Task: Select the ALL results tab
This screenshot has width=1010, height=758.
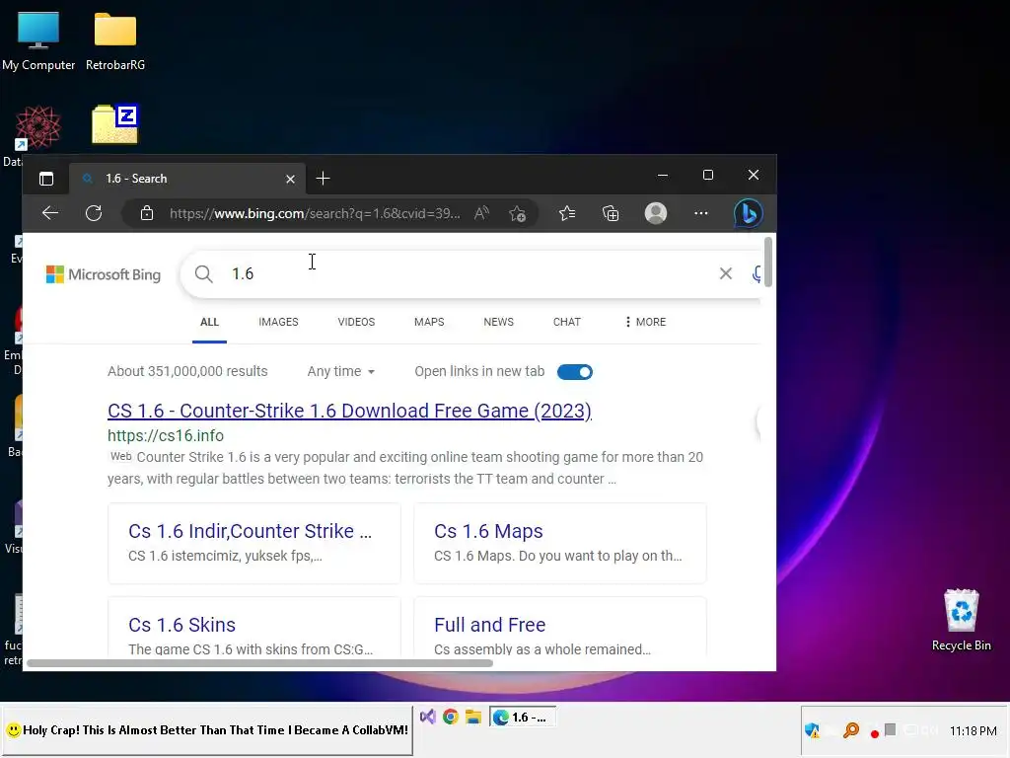Action: tap(209, 322)
